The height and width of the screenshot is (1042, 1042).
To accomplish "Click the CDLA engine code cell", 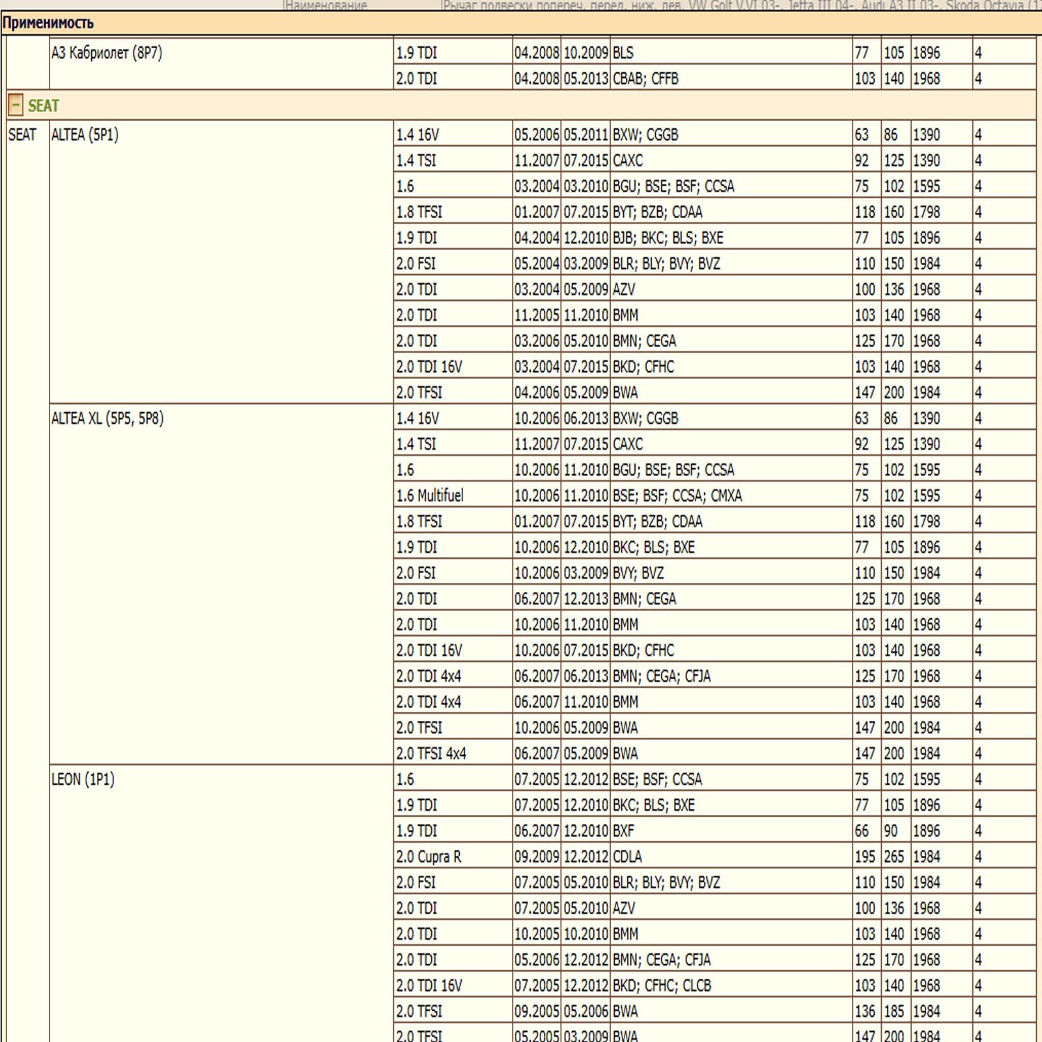I will 731,856.
